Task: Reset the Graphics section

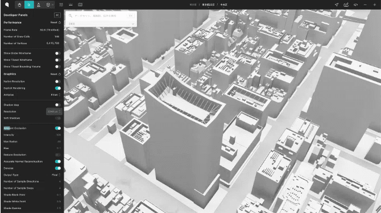Action: [55, 74]
